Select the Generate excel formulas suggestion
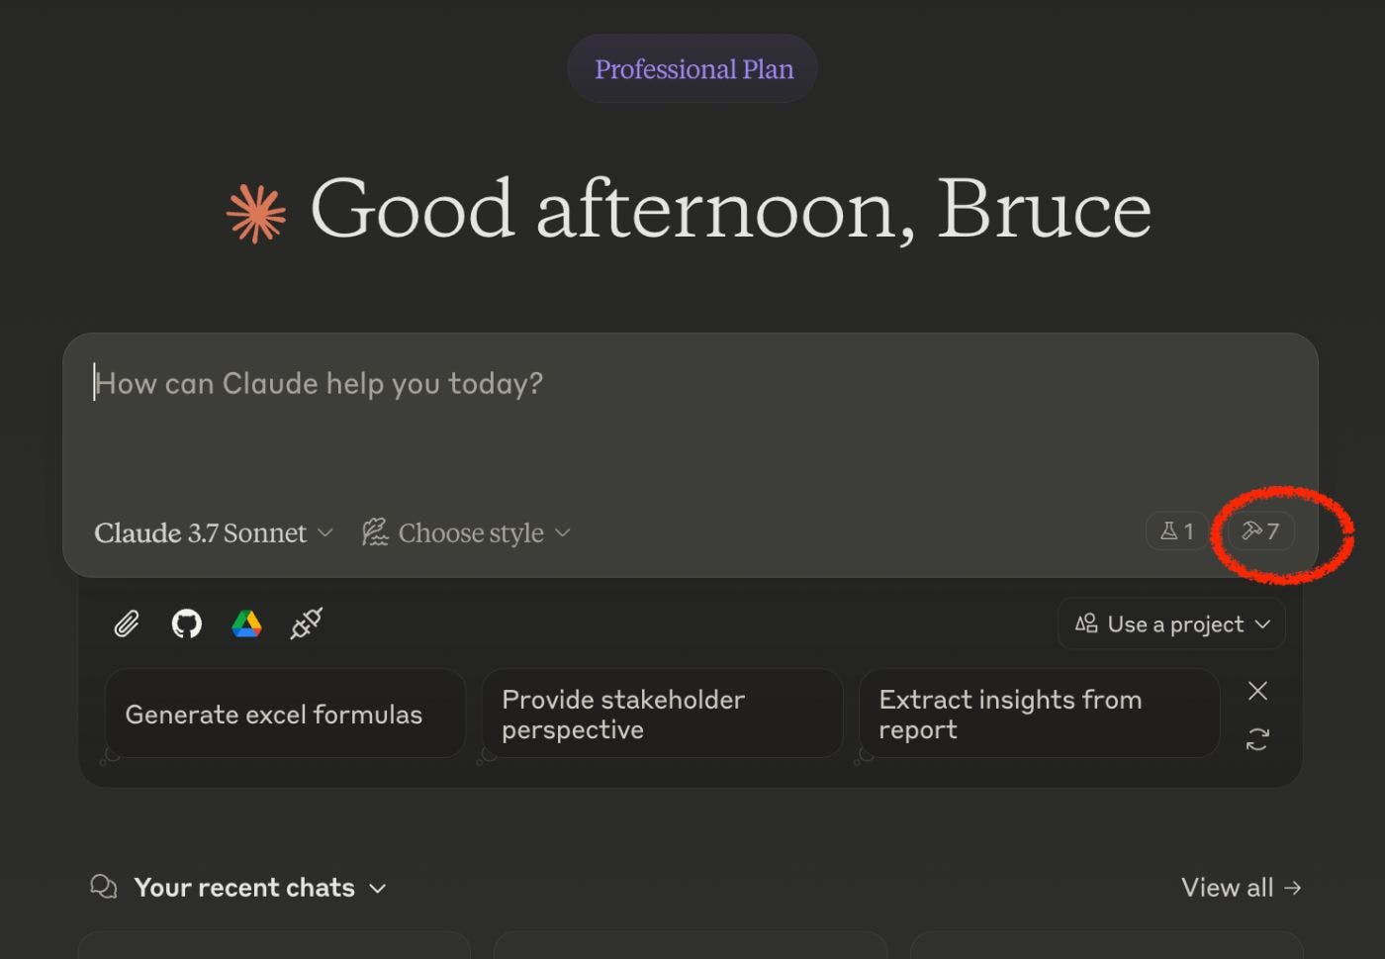The width and height of the screenshot is (1385, 959). [284, 715]
